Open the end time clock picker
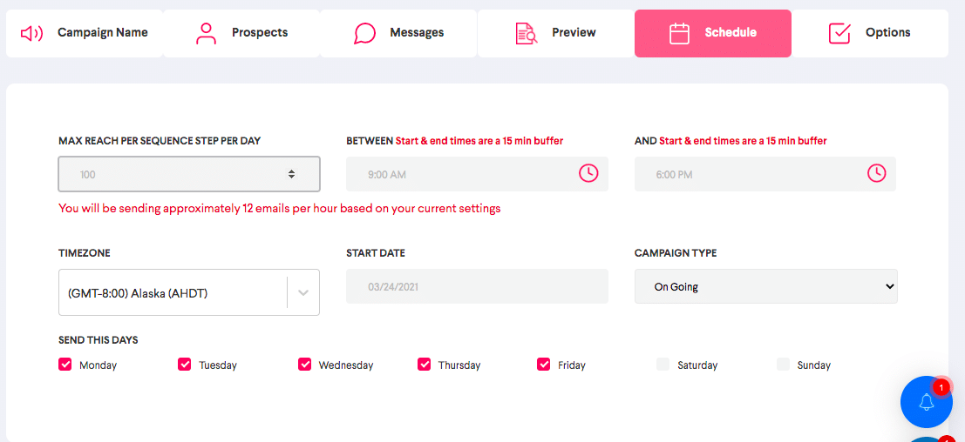Screen dimensions: 965x442 pyautogui.click(x=876, y=174)
